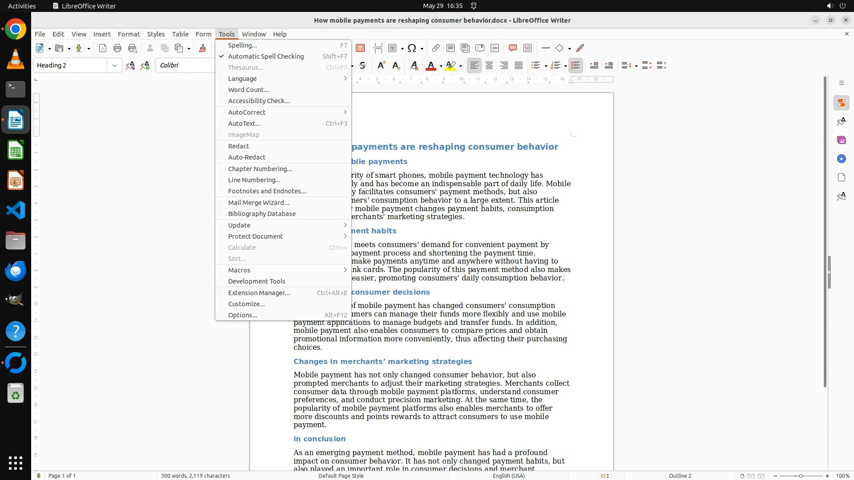This screenshot has width=854, height=480.
Task: Center align the paragraph text
Action: [489, 65]
